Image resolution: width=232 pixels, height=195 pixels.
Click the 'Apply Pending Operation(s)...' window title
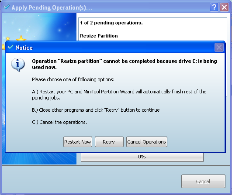tap(52, 7)
